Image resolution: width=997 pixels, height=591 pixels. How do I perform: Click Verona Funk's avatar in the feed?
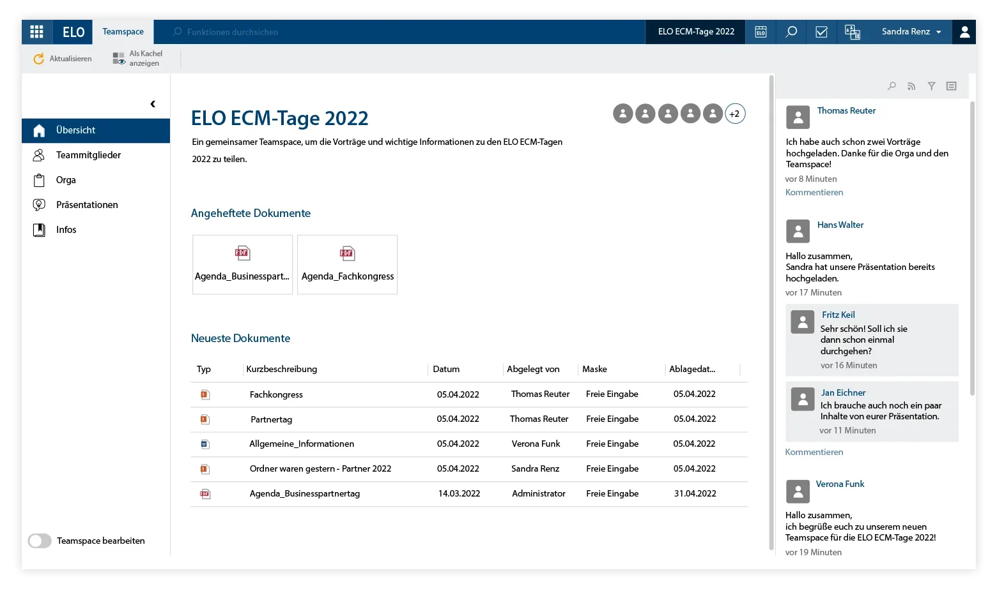point(798,491)
